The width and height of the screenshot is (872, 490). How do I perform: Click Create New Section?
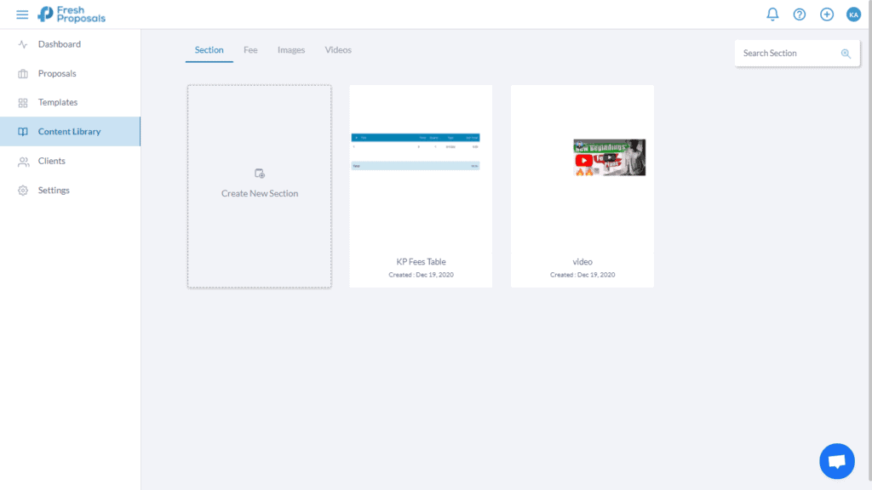pyautogui.click(x=259, y=186)
